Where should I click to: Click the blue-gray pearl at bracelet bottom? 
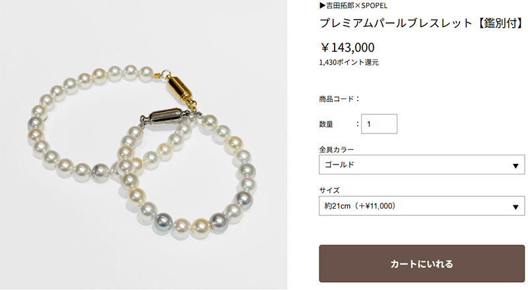pyautogui.click(x=163, y=221)
